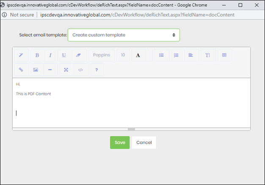
Task: Open the font size 10 dropdown
Action: 123,55
